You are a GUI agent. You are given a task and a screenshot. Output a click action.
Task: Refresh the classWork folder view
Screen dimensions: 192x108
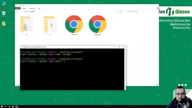pyautogui.click(x=121, y=11)
